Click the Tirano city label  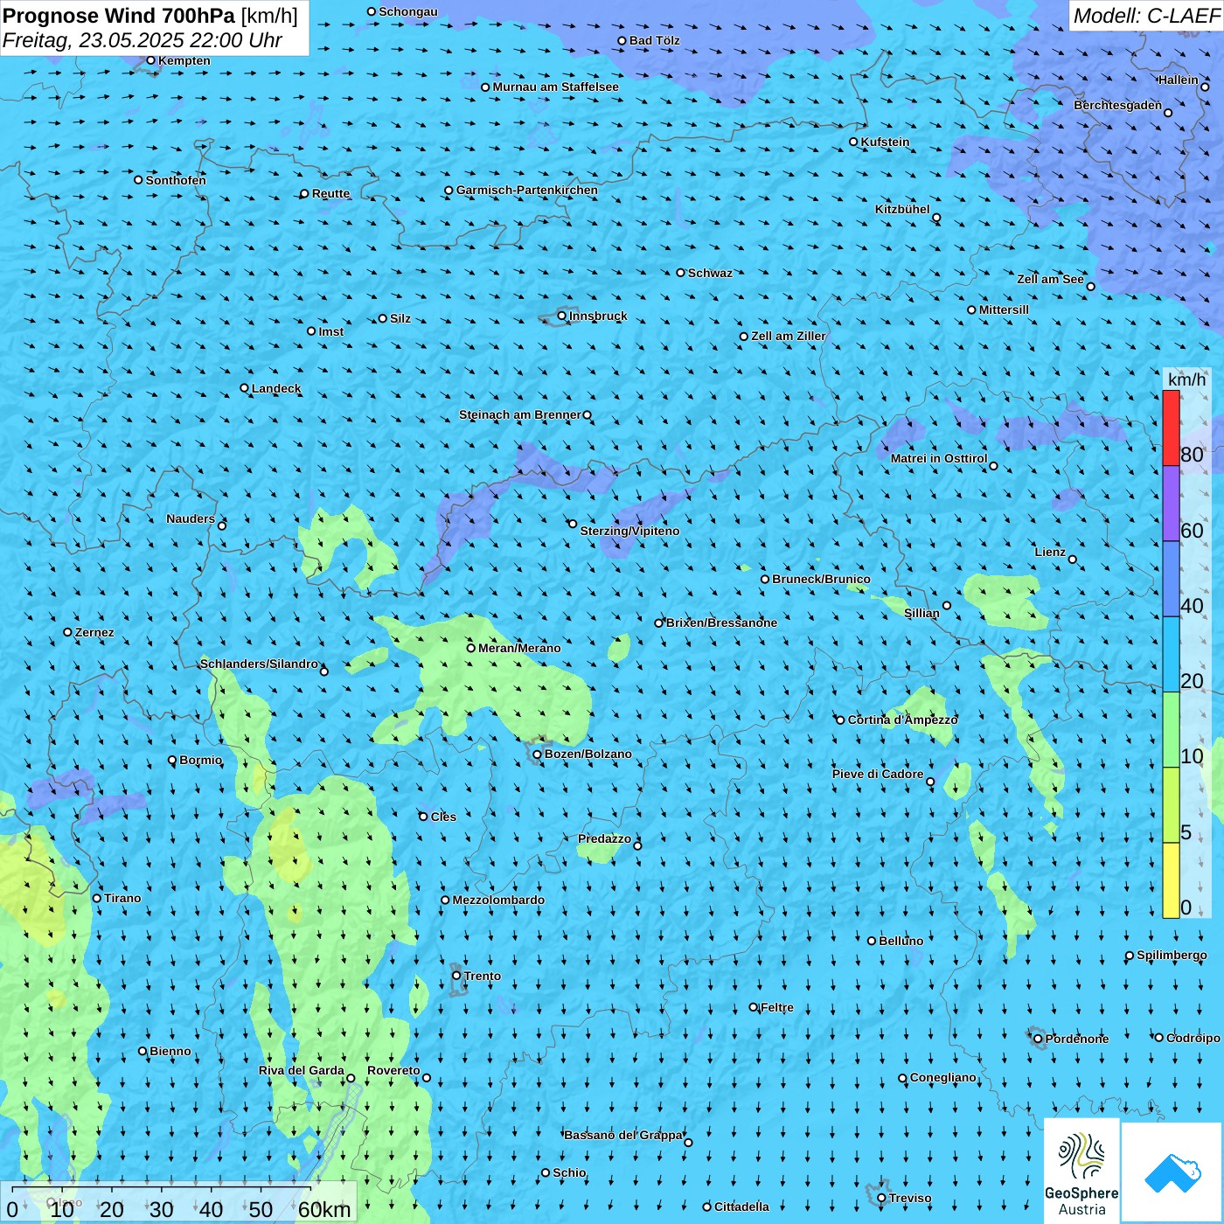click(122, 898)
